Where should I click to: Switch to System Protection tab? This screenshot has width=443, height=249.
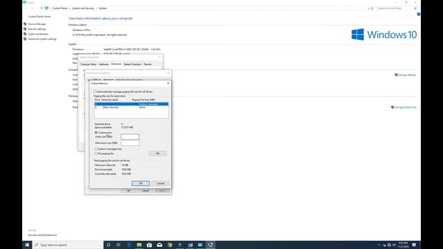pyautogui.click(x=132, y=64)
